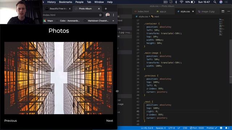Close the Photo Album browser tab

99,9
